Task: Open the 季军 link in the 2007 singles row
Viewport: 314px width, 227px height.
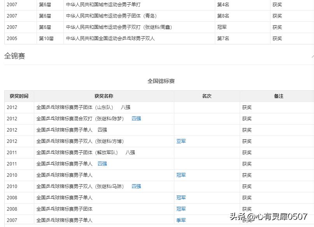Action: click(x=181, y=220)
